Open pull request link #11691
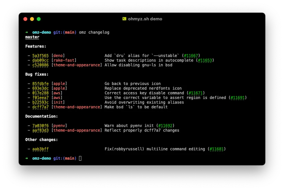Screen dimensions: 284x190 click(x=238, y=98)
